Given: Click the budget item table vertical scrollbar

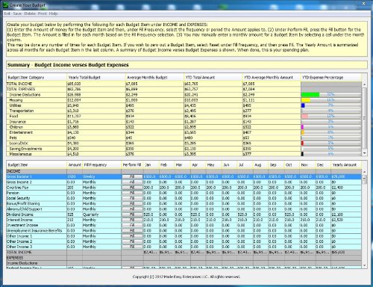Looking at the screenshot, I should [x=364, y=219].
